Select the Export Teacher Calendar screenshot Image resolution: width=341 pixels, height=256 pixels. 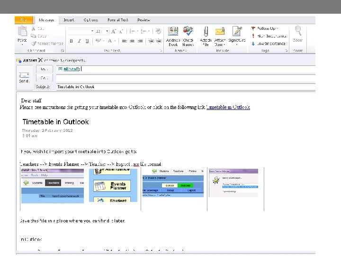pyautogui.click(x=233, y=183)
